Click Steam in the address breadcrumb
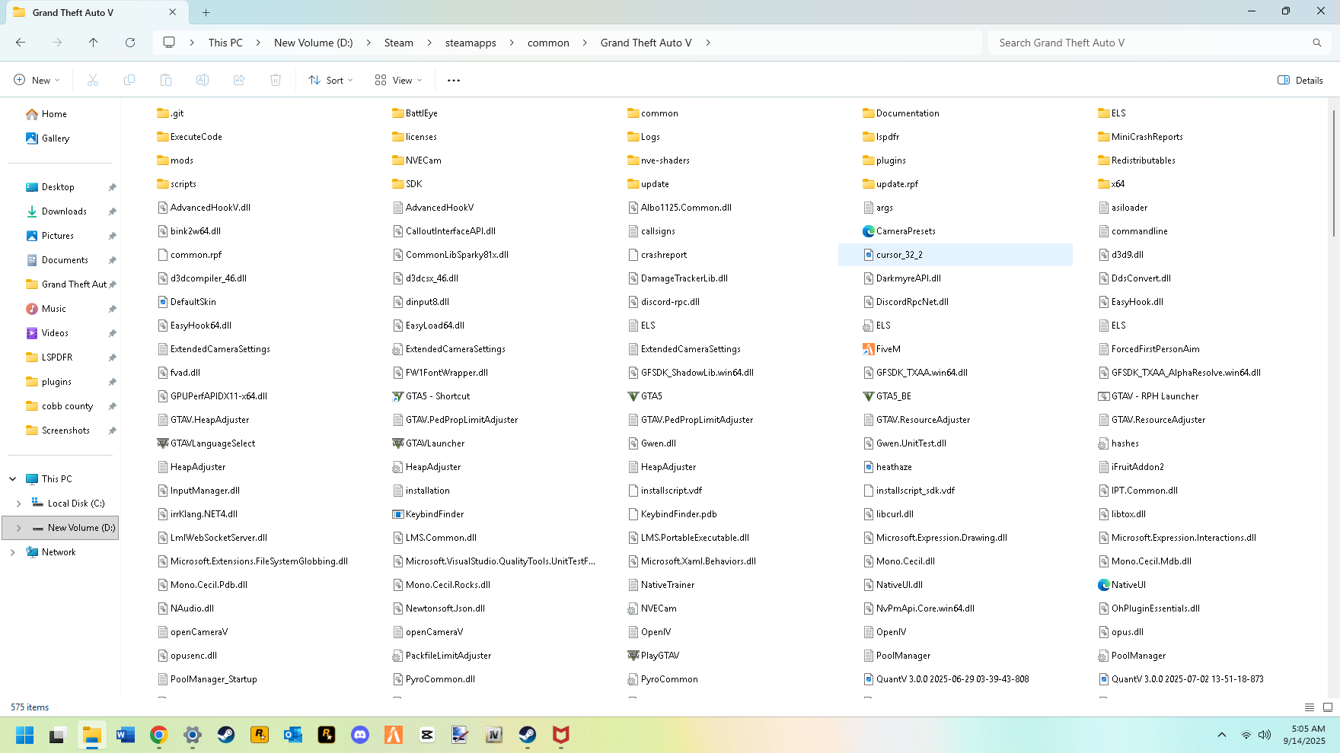Viewport: 1340px width, 753px height. tap(399, 43)
